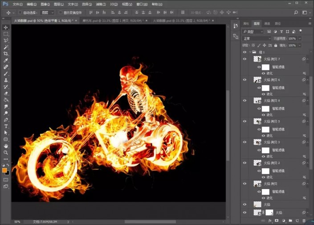The width and height of the screenshot is (314, 225).
Task: Toggle the 自动选择 checkbox
Action: click(x=20, y=12)
